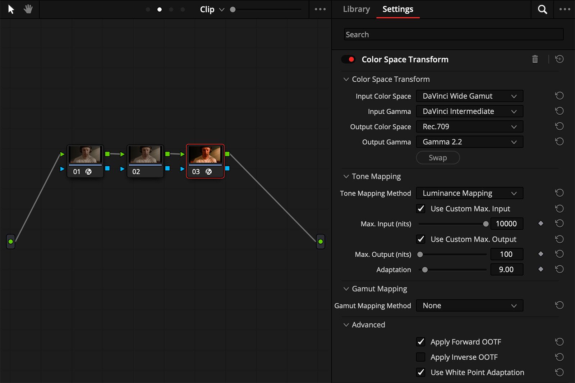Select the arrow pointer tool
575x383 pixels.
(x=11, y=9)
